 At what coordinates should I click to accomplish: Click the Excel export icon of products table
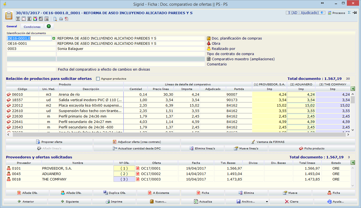[353, 89]
